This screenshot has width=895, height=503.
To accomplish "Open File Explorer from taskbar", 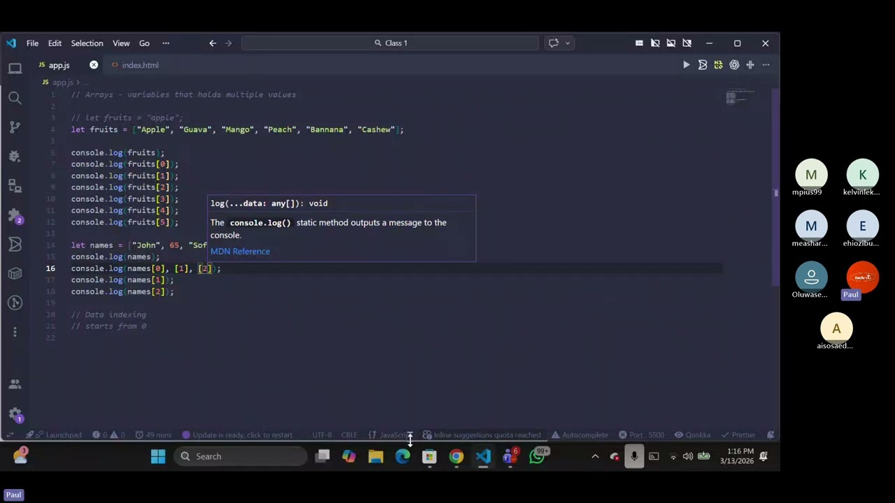I will (375, 456).
